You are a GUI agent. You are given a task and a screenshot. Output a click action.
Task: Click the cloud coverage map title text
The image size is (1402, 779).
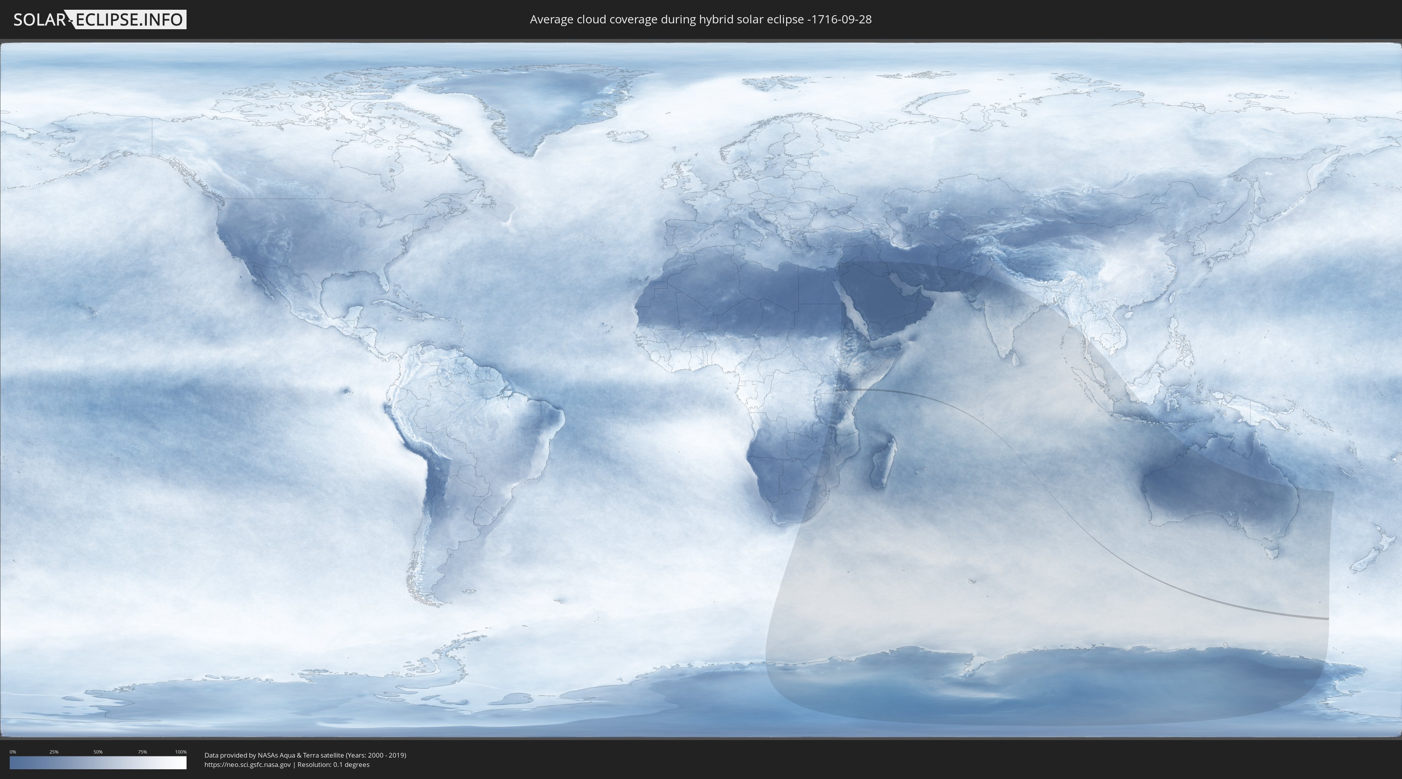(x=701, y=19)
